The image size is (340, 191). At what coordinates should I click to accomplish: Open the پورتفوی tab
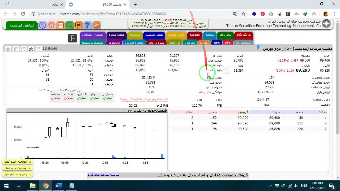coord(114,43)
